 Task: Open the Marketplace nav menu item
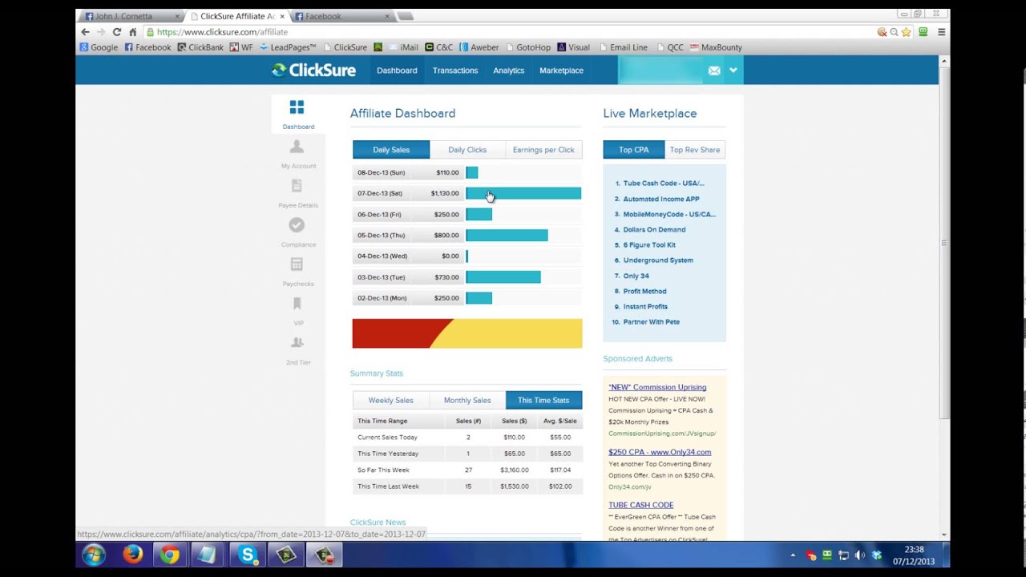coord(561,71)
